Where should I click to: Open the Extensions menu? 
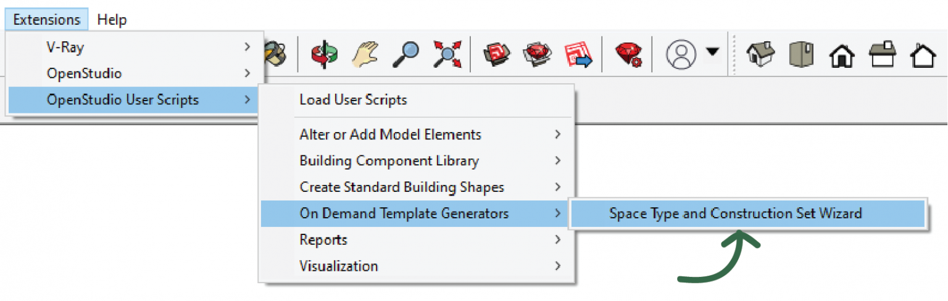(47, 20)
